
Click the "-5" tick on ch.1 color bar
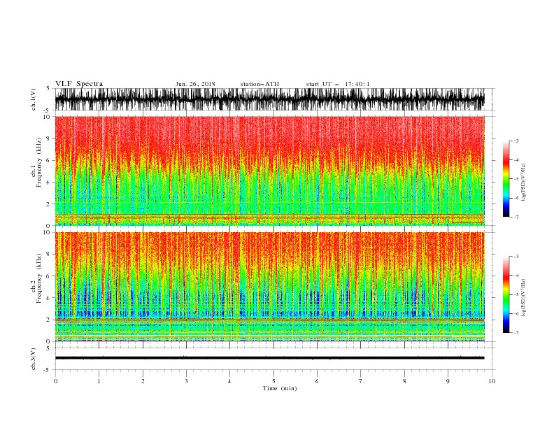tap(516, 179)
